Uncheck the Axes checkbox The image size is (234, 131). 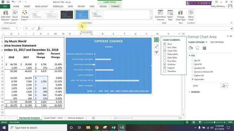[165, 44]
